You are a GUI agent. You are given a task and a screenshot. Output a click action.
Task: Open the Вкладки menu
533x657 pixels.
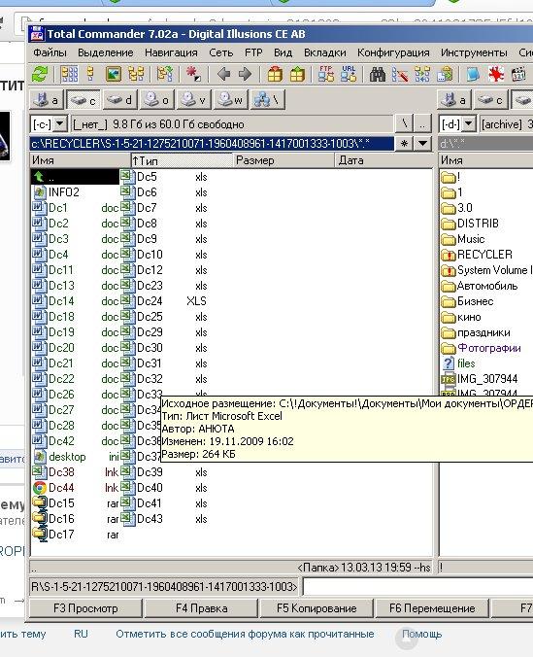point(325,52)
